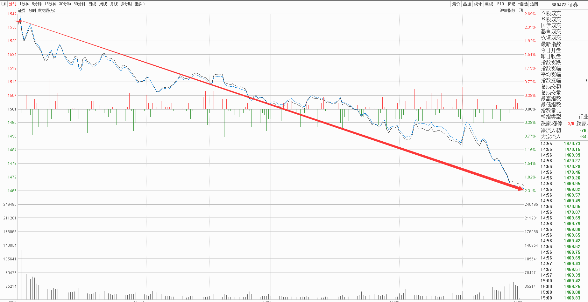Click the 叠加 overlay button
Image resolution: width=588 pixels, height=302 pixels.
click(x=467, y=4)
